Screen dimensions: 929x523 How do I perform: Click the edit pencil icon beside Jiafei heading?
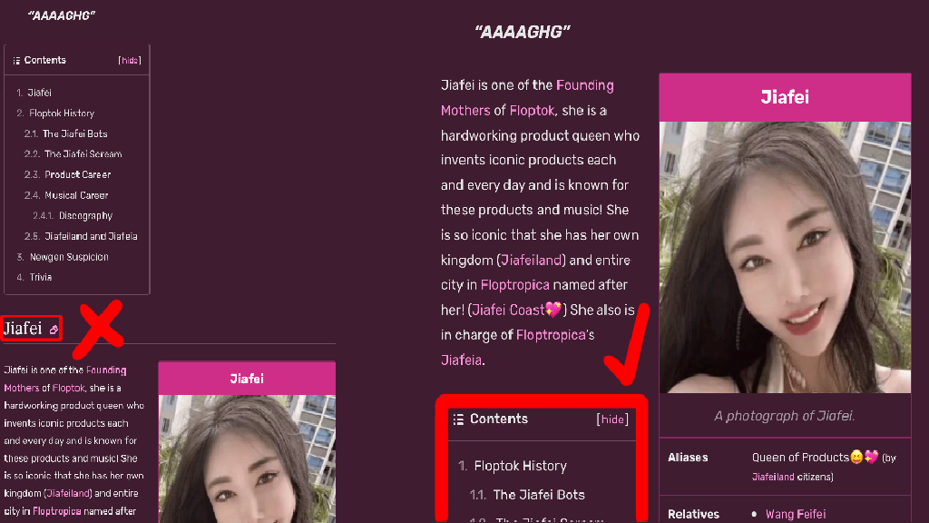tap(54, 330)
